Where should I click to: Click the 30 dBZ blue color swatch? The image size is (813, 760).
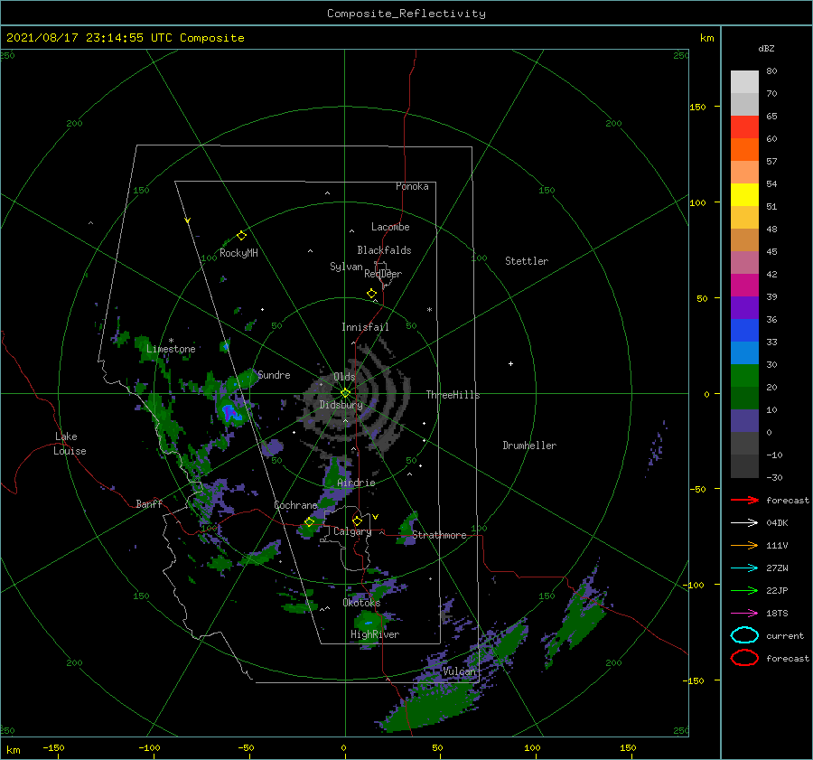pos(744,352)
